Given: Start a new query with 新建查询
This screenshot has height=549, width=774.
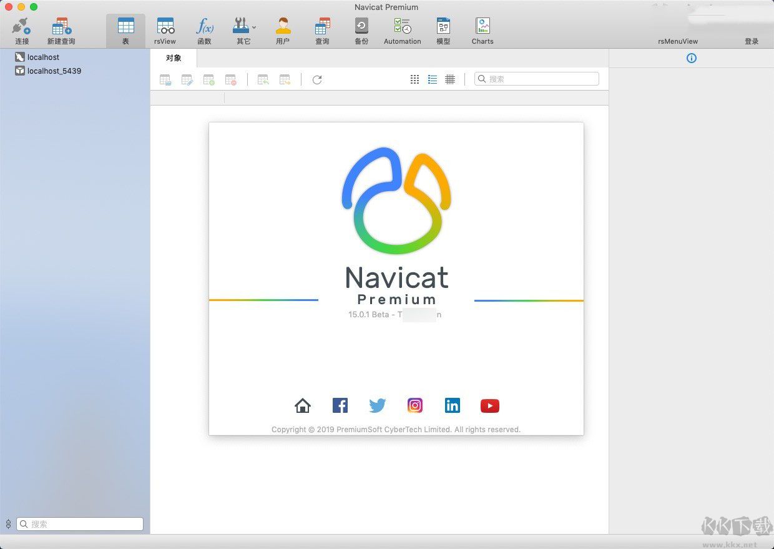Looking at the screenshot, I should point(61,28).
